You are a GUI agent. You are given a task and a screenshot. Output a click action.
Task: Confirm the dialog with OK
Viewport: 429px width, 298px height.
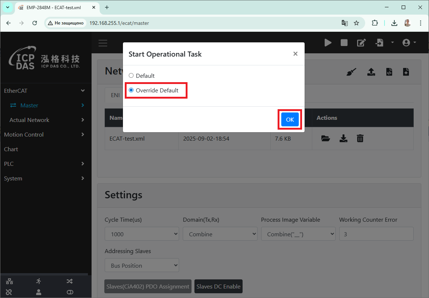(x=290, y=119)
